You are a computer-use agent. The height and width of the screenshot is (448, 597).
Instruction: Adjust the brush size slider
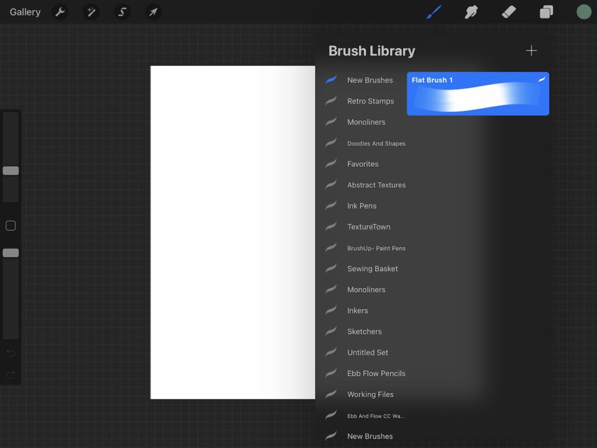[x=10, y=170]
